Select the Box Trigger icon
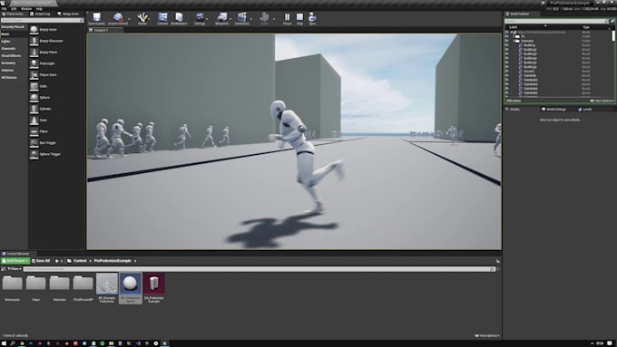This screenshot has height=347, width=617. coord(34,143)
